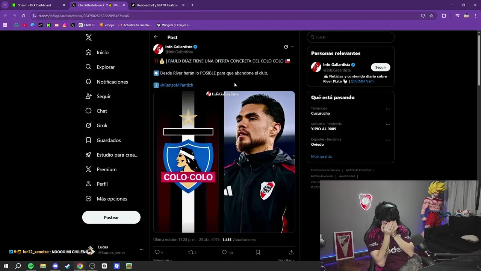Open Más opciones in sidebar
This screenshot has width=481, height=271.
click(107, 199)
